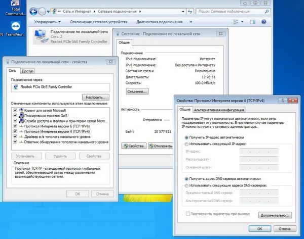Toggle Протокол Интернета версии 4 checkbox
304x239 pixels.
[x=15, y=131]
